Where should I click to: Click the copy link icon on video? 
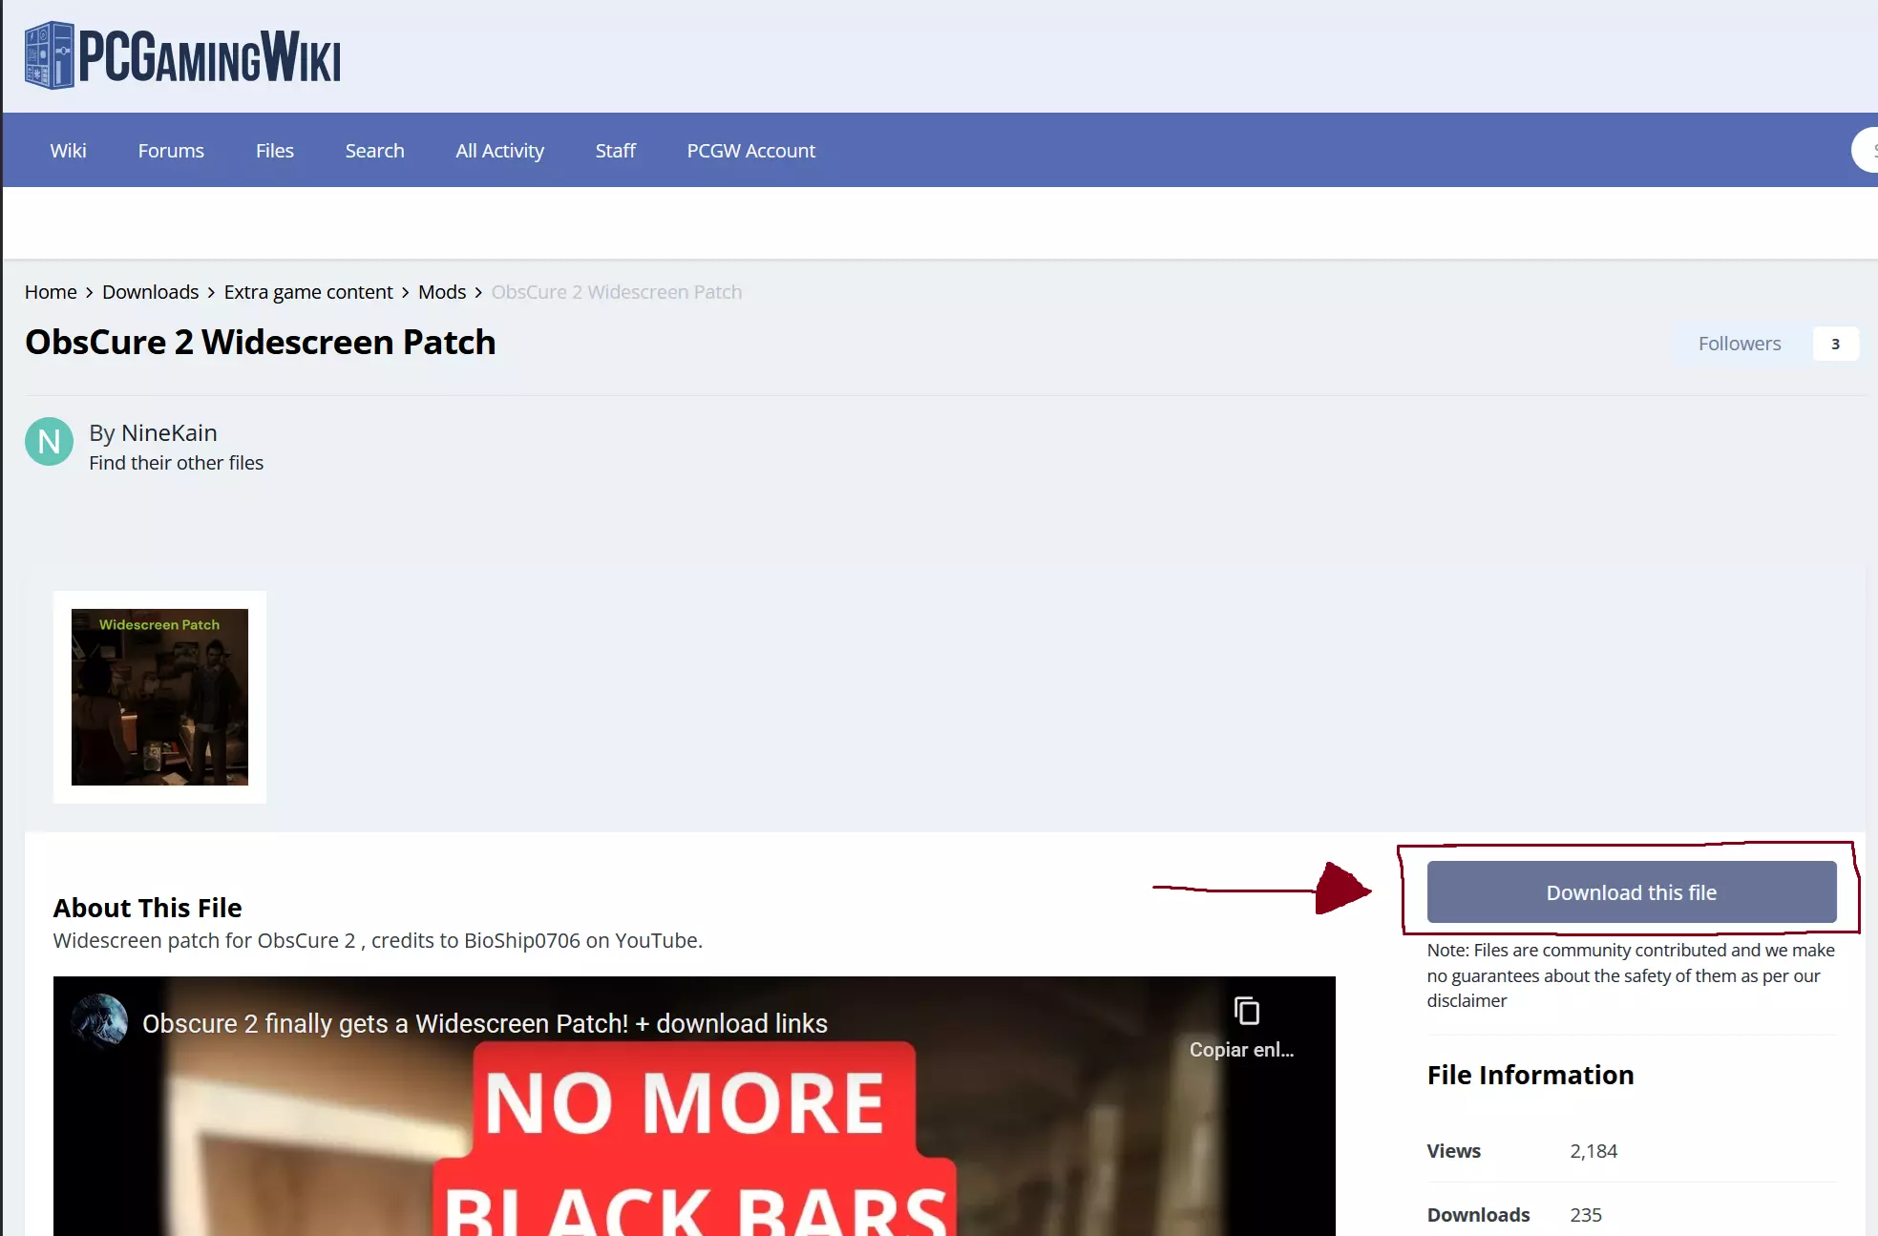point(1246,1011)
